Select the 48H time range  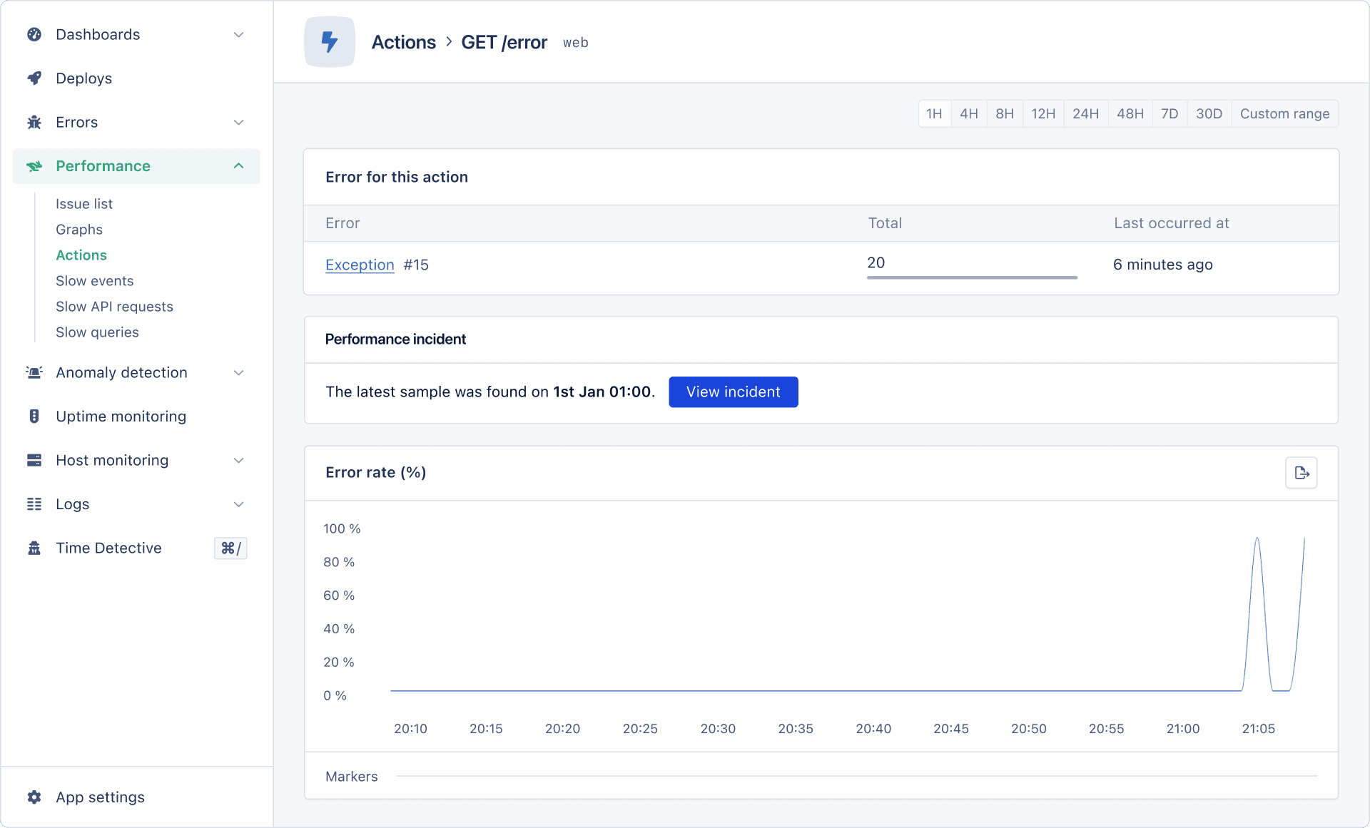point(1130,113)
